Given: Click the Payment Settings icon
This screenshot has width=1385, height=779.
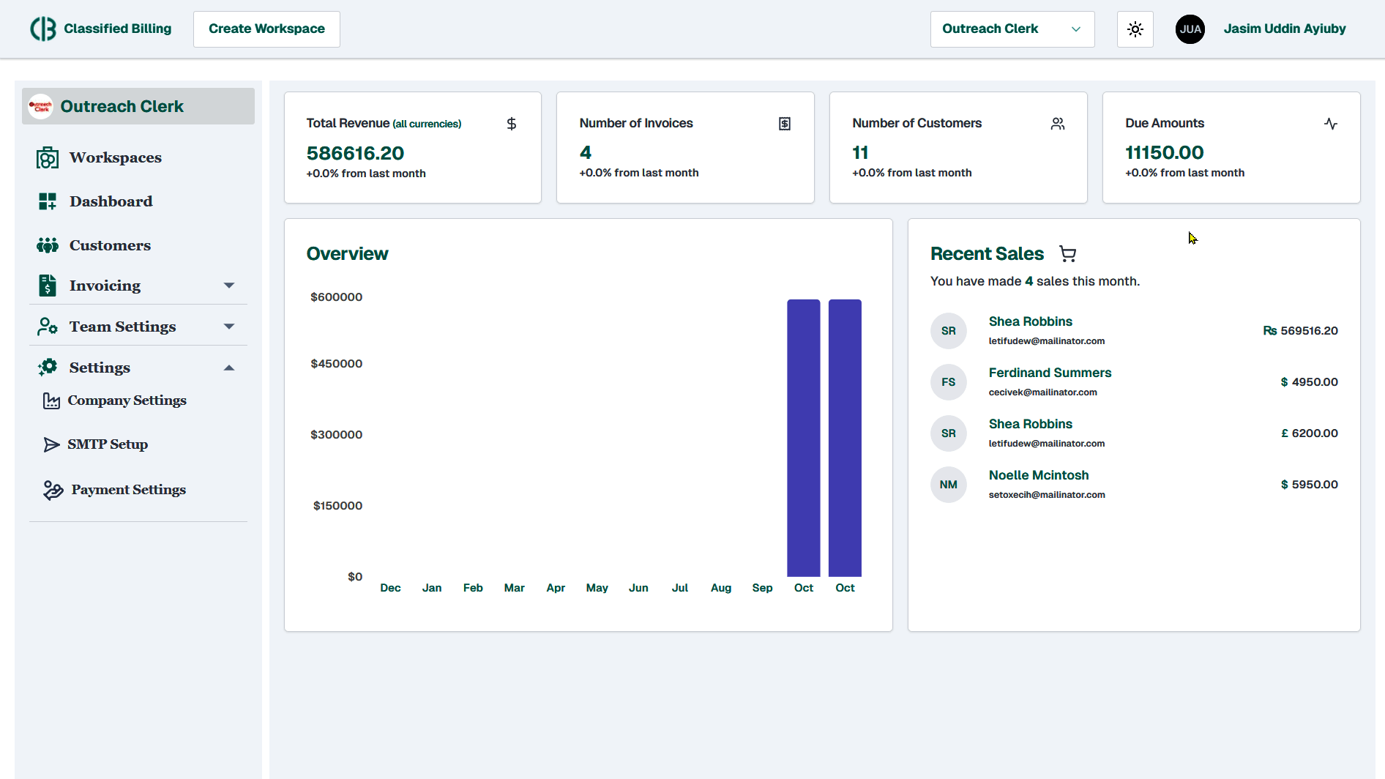Looking at the screenshot, I should (52, 489).
